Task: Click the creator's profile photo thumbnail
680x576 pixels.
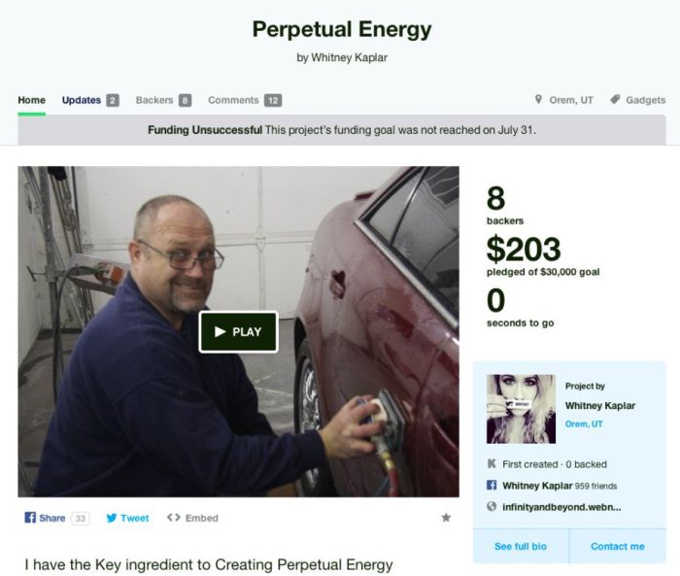Action: point(521,409)
